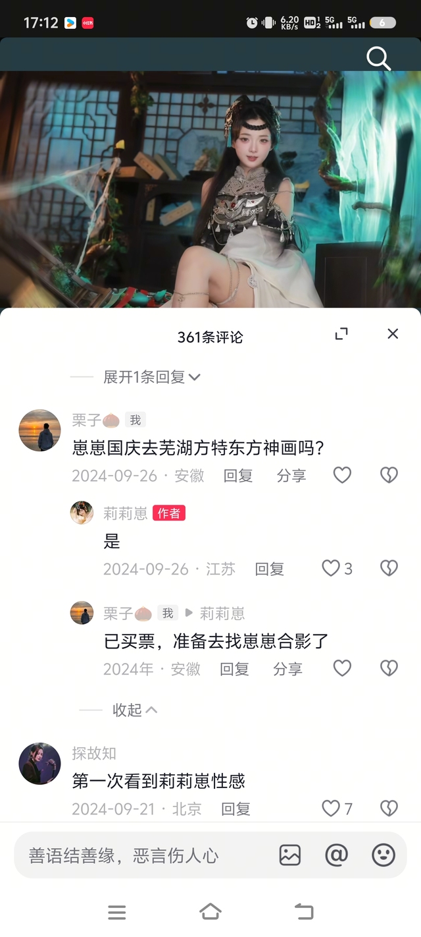
Task: Mention someone with the @ icon
Action: pyautogui.click(x=336, y=855)
